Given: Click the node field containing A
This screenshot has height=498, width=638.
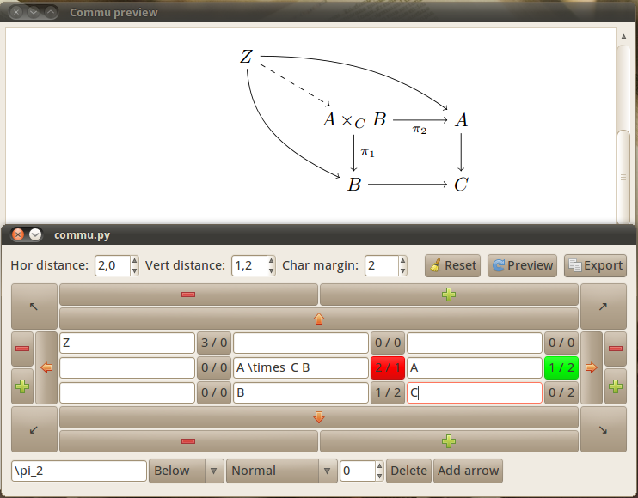Looking at the screenshot, I should coord(475,368).
